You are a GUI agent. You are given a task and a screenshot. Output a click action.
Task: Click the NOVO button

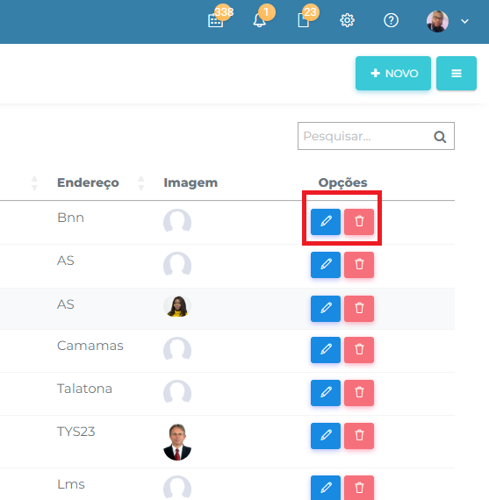tap(393, 74)
